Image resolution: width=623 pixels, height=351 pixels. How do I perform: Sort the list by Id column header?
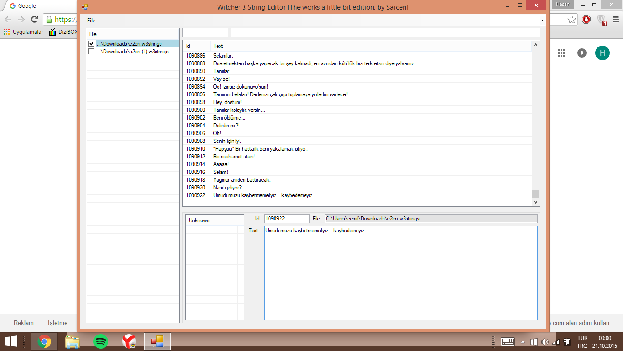(x=197, y=46)
